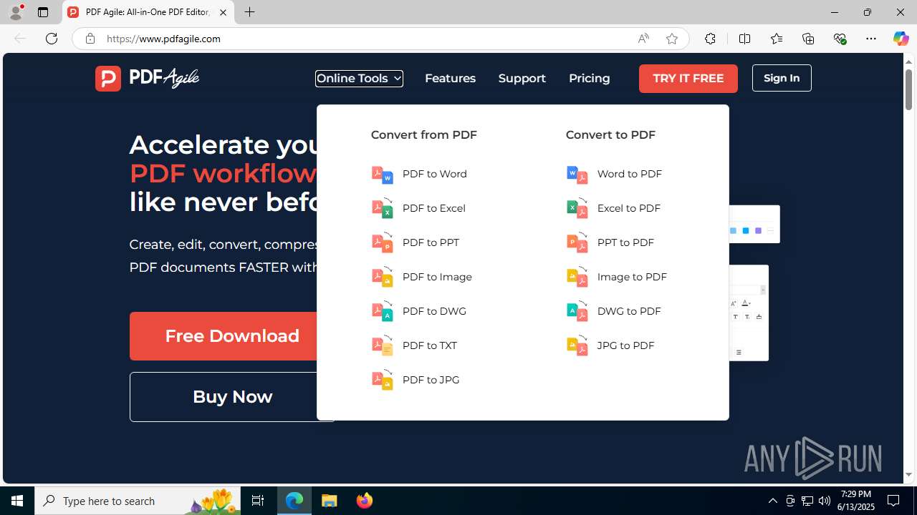Click the Windows taskbar search box
917x515 pixels.
click(x=138, y=501)
